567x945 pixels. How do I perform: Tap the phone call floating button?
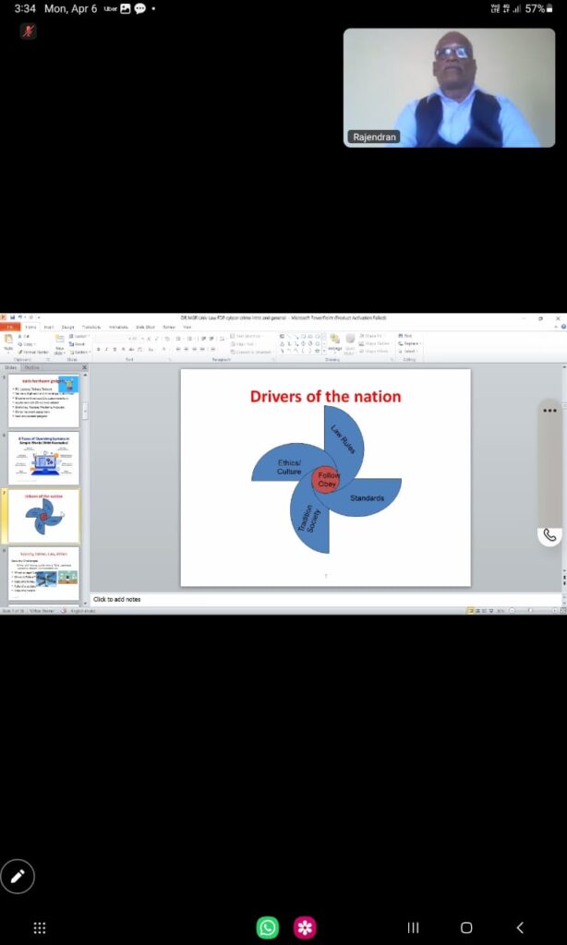pyautogui.click(x=550, y=535)
